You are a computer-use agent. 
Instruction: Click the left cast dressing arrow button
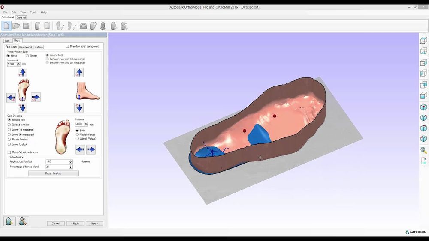80,149
